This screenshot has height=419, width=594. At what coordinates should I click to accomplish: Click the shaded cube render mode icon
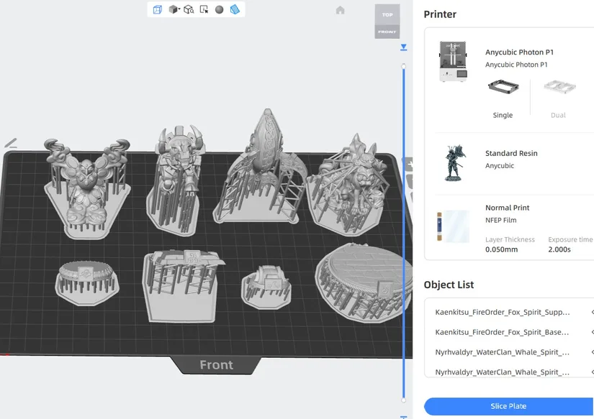pyautogui.click(x=173, y=9)
